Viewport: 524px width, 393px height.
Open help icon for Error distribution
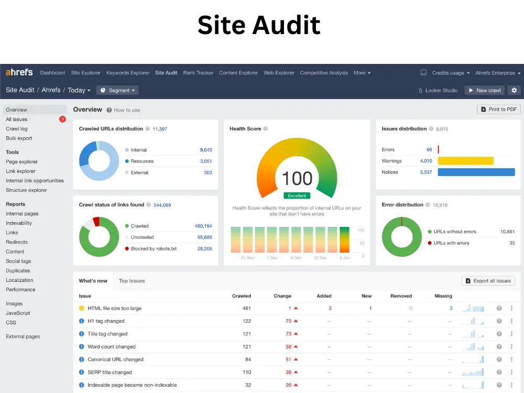point(428,205)
